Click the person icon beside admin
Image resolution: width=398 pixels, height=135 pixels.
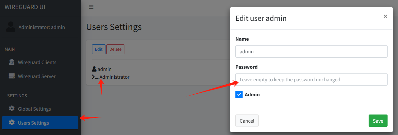(x=94, y=69)
